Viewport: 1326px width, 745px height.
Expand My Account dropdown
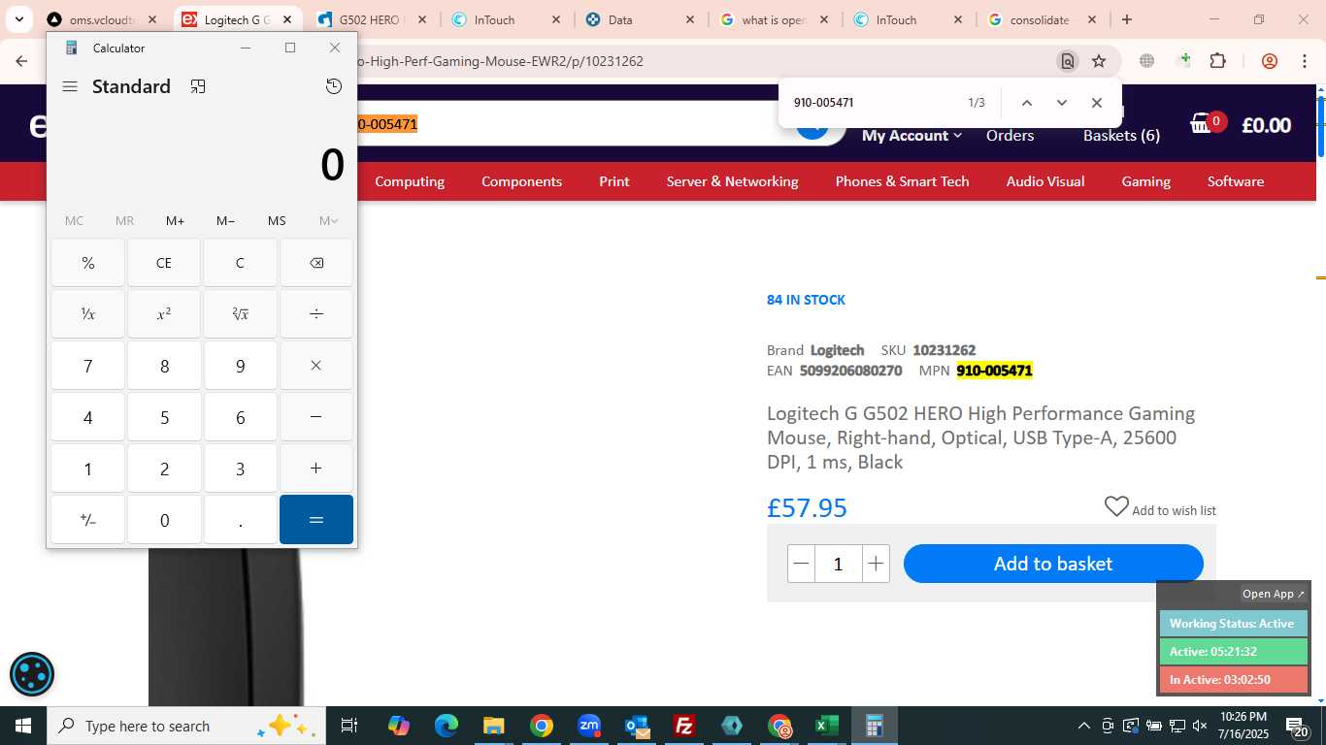click(x=912, y=136)
